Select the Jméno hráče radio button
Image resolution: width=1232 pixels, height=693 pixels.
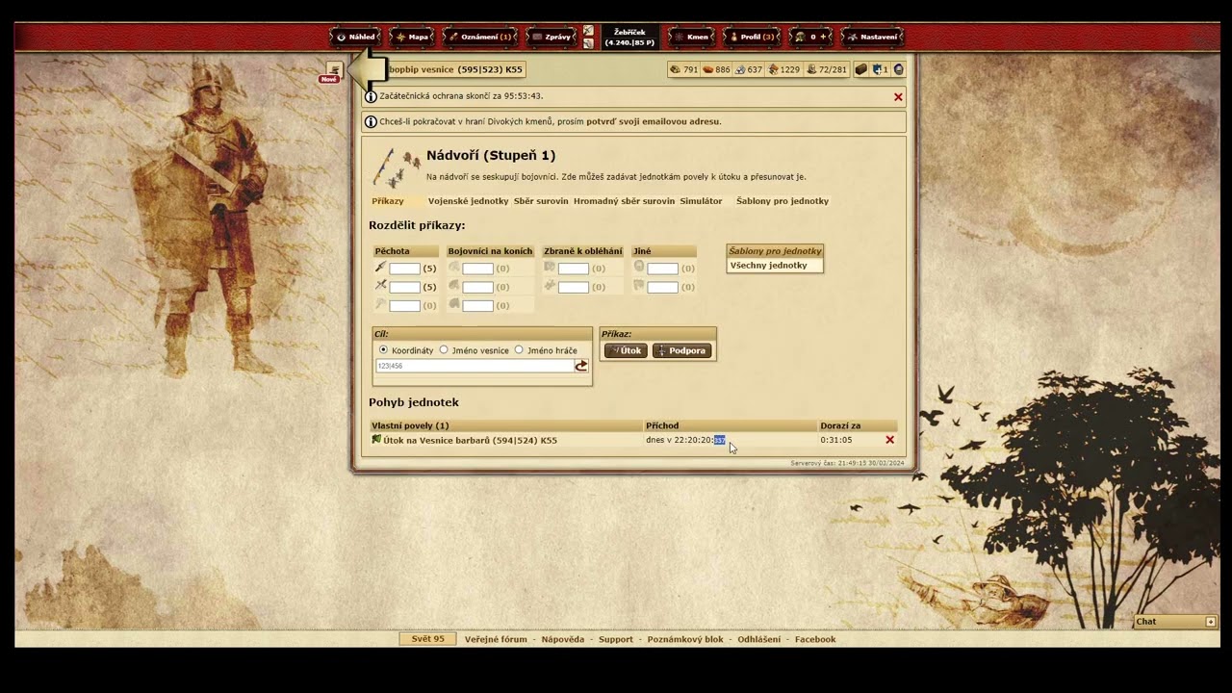[519, 350]
